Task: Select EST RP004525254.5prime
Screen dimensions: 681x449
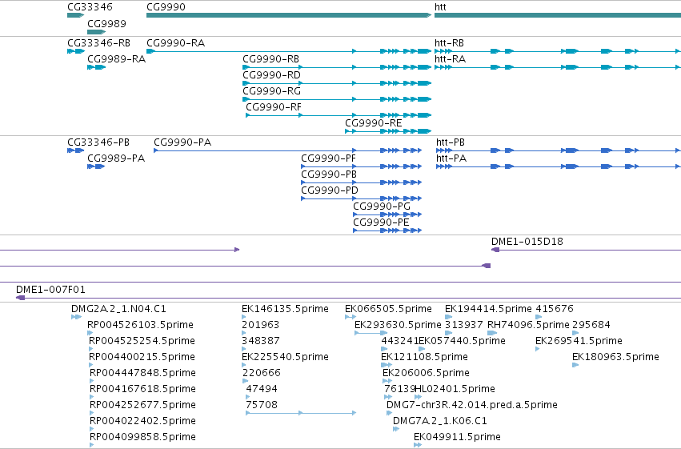Action: pyautogui.click(x=142, y=341)
